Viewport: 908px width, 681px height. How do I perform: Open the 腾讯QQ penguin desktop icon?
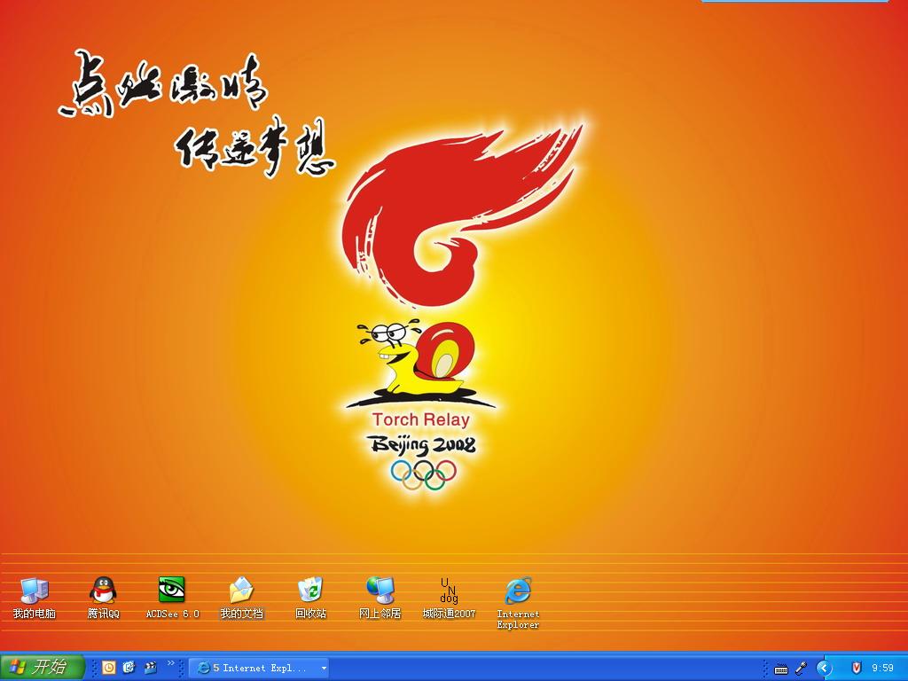[x=103, y=591]
